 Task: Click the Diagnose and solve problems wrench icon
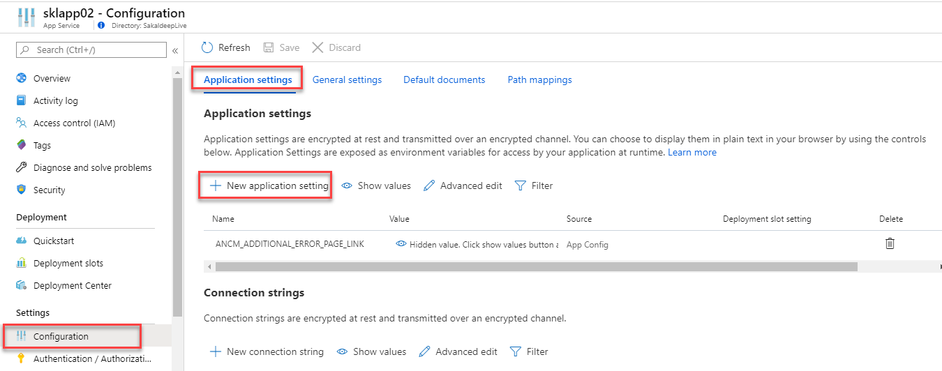click(22, 167)
